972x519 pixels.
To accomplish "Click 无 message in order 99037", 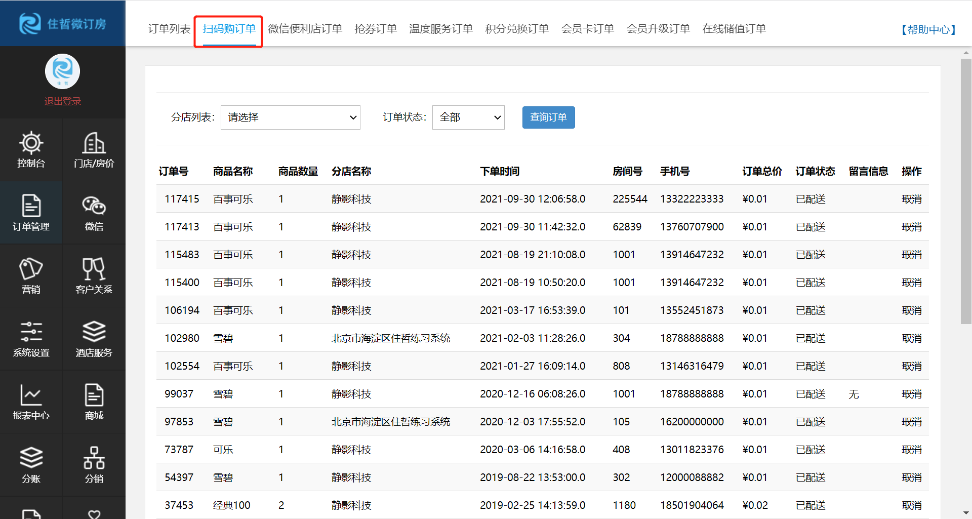I will [854, 394].
